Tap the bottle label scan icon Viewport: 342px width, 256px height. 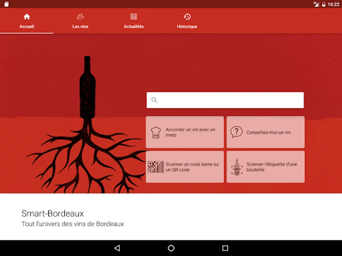[237, 167]
